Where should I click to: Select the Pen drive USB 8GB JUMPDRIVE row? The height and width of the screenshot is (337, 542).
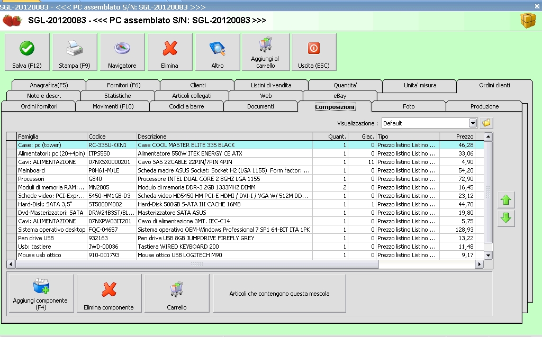tap(246, 238)
